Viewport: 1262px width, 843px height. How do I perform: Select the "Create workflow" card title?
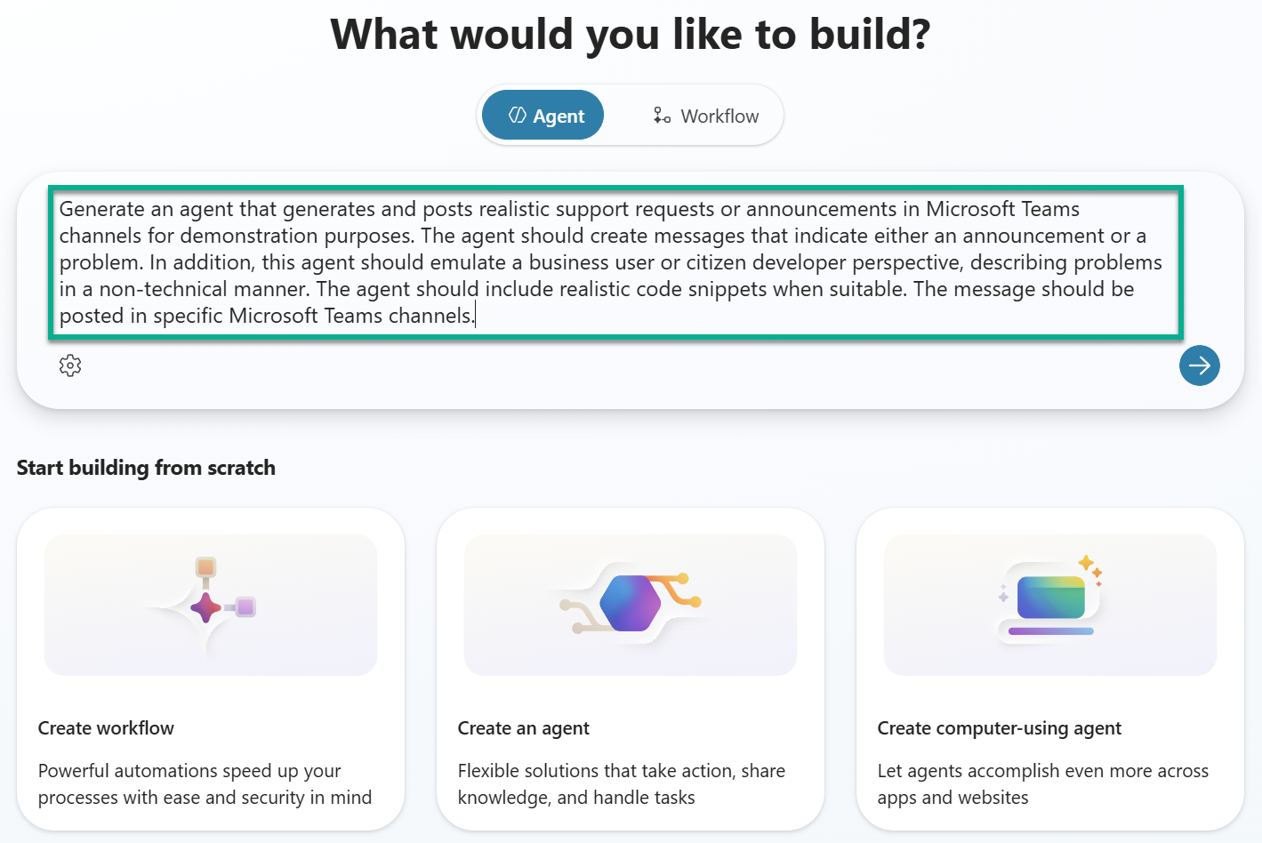pyautogui.click(x=106, y=728)
